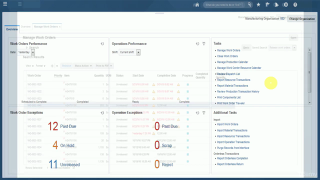Go to the Home page icon
Screen dimensions: 320x180
[x=197, y=4]
